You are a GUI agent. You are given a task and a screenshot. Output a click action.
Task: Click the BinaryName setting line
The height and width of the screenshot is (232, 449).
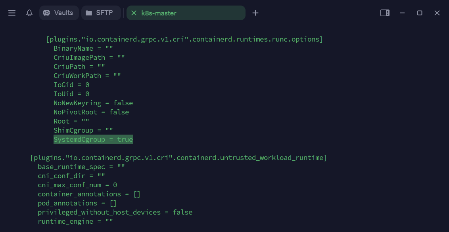pos(83,48)
